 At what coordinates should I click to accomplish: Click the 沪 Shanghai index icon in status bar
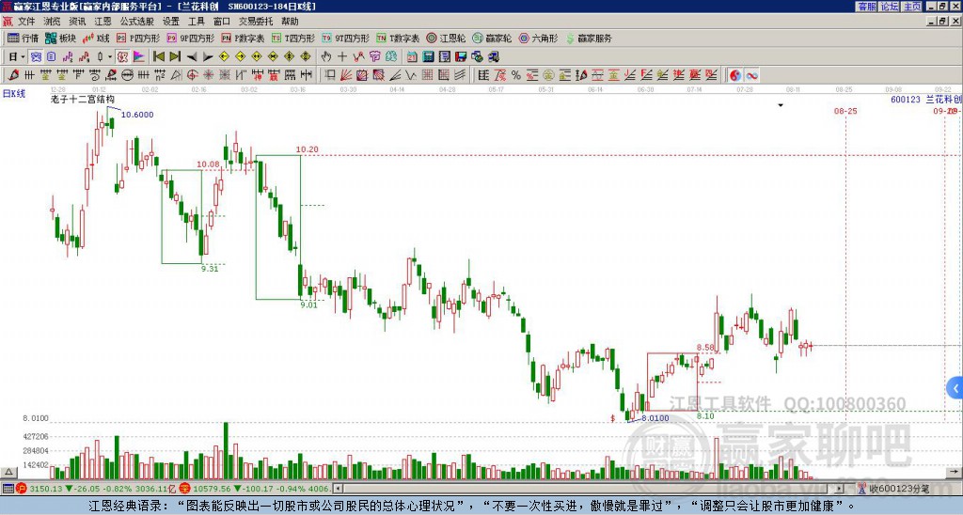[x=23, y=489]
